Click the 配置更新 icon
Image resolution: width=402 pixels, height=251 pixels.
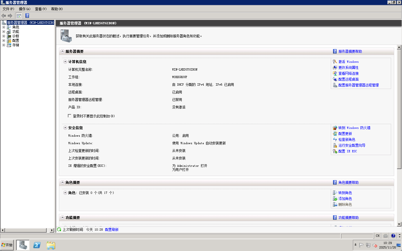[335, 134]
